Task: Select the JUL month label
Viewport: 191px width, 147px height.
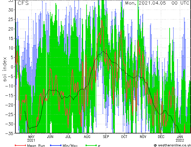Action: [68, 137]
